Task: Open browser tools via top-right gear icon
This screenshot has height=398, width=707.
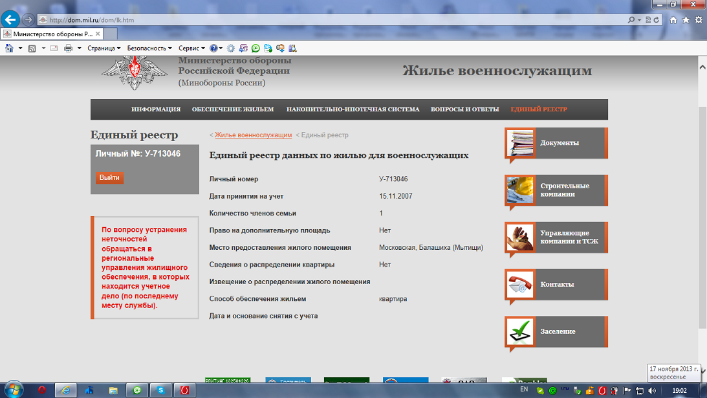Action: pos(698,20)
